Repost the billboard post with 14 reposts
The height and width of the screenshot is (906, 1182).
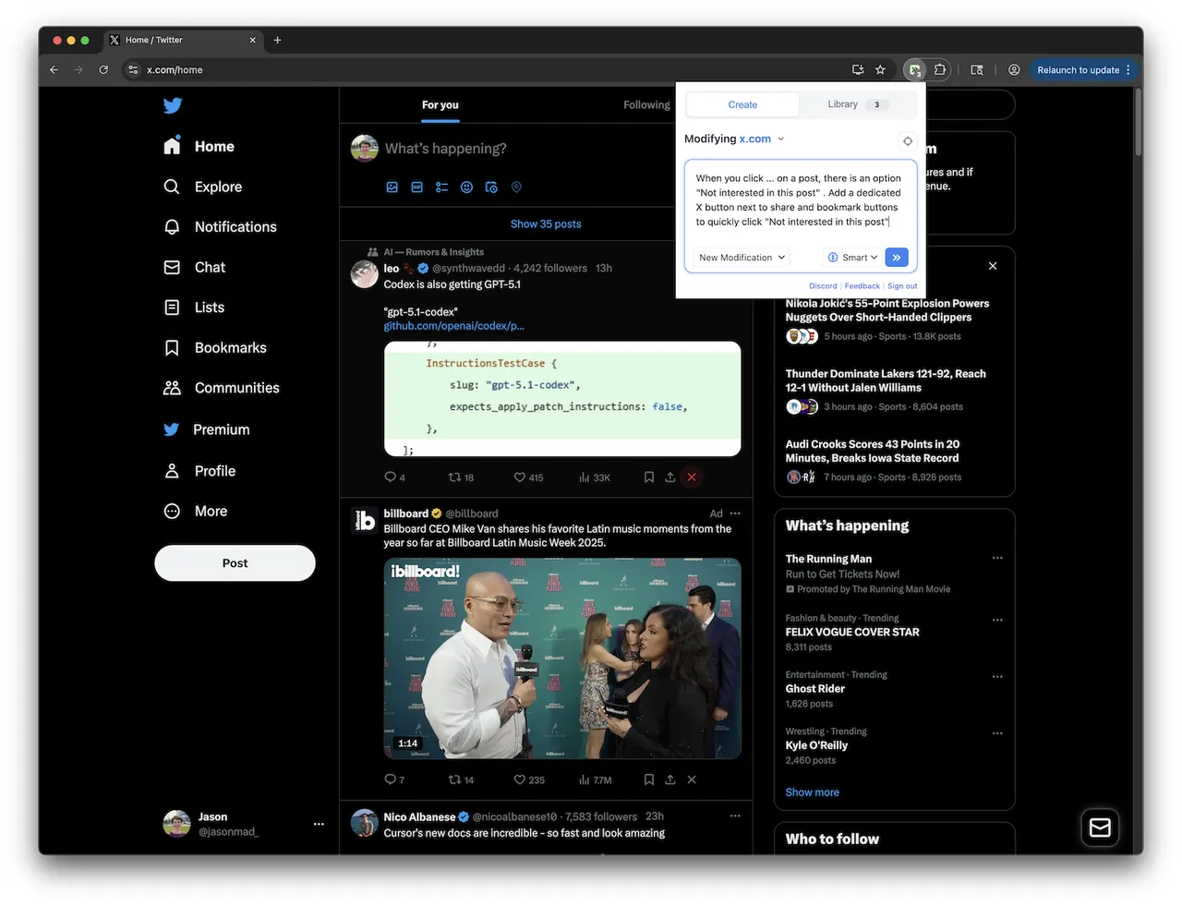461,780
